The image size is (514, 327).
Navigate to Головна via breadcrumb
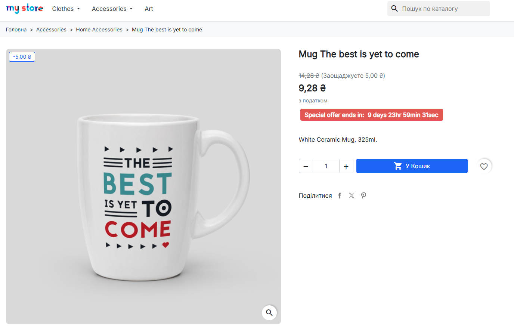pyautogui.click(x=16, y=30)
